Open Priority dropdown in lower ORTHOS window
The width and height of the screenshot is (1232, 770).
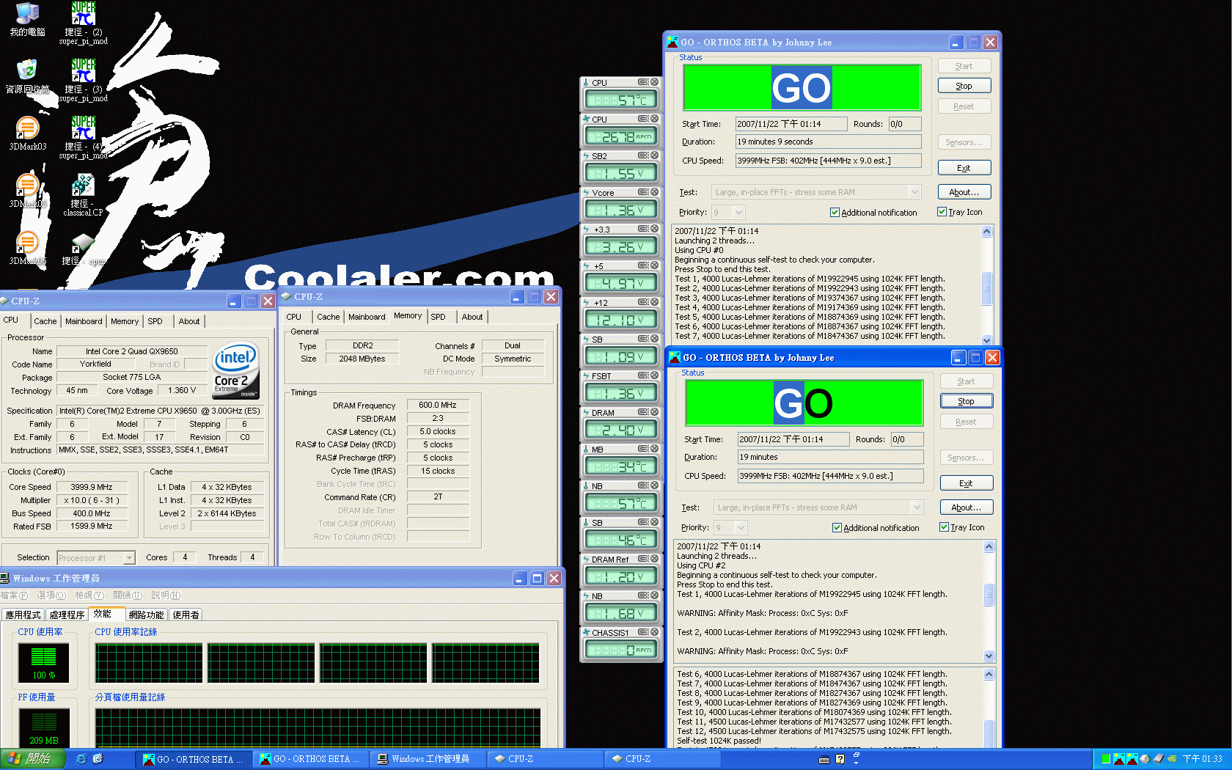tap(741, 528)
